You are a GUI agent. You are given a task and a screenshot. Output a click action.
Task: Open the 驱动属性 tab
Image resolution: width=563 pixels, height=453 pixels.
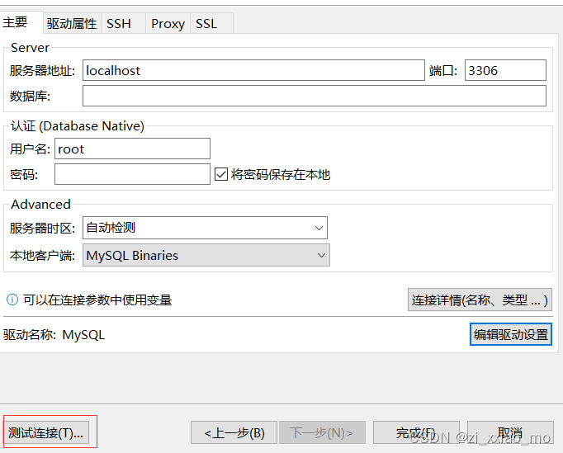tap(72, 24)
